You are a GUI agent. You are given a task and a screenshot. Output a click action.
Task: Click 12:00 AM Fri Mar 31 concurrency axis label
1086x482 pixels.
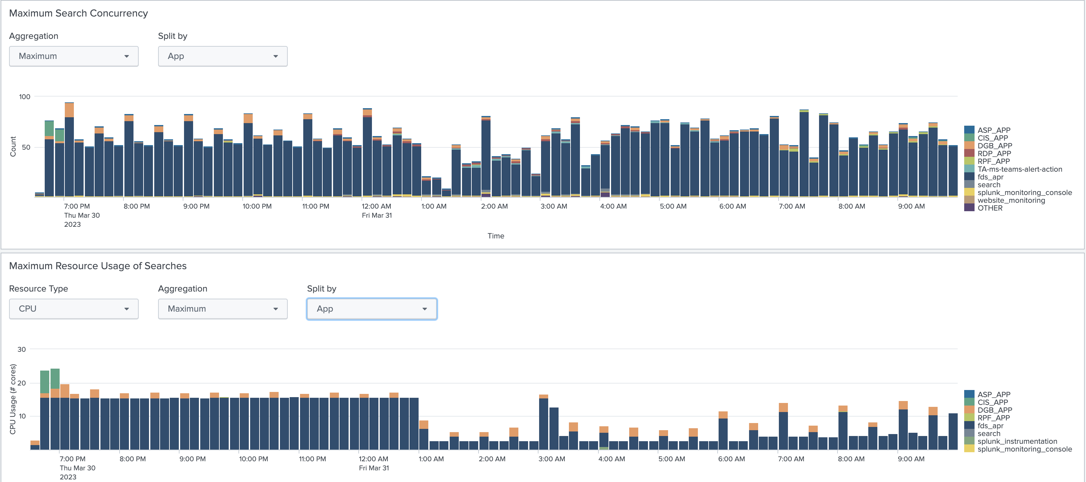tap(376, 211)
